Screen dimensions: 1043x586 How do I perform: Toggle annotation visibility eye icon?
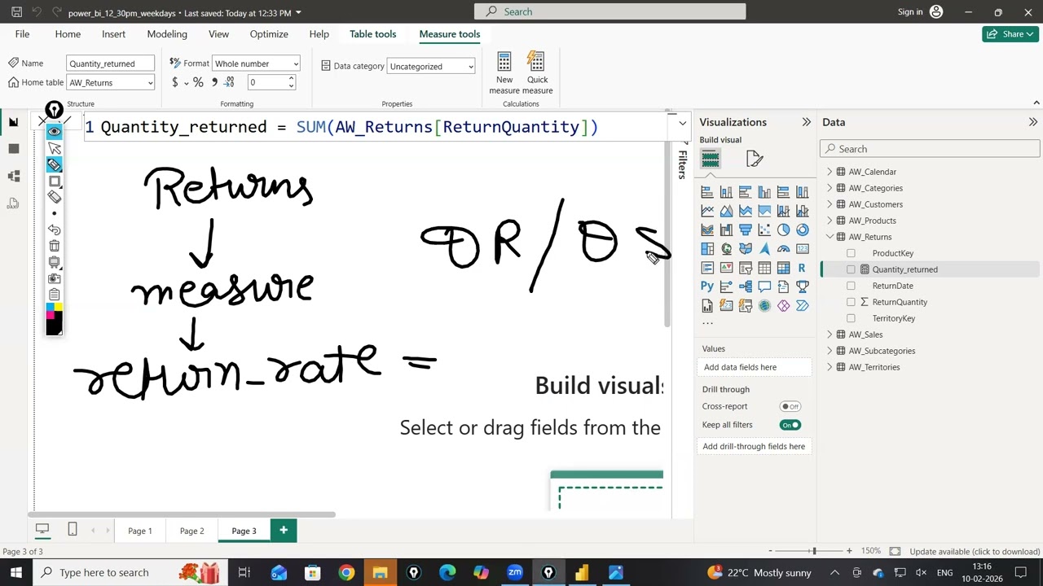coord(54,131)
